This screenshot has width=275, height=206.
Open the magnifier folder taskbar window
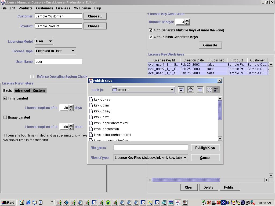pyautogui.click(x=150, y=203)
